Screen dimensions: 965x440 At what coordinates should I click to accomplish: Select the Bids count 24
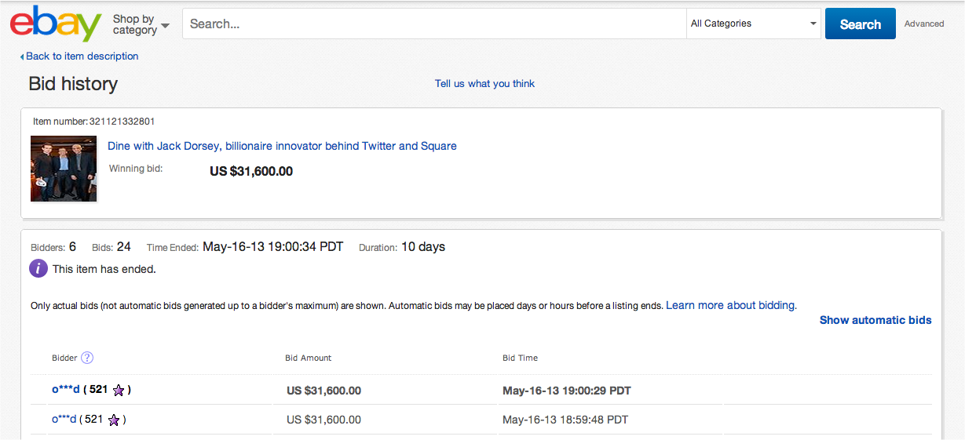click(124, 247)
